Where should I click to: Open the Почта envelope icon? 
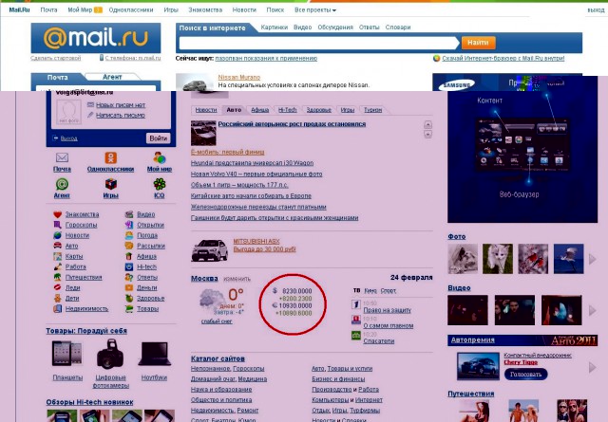pos(62,157)
